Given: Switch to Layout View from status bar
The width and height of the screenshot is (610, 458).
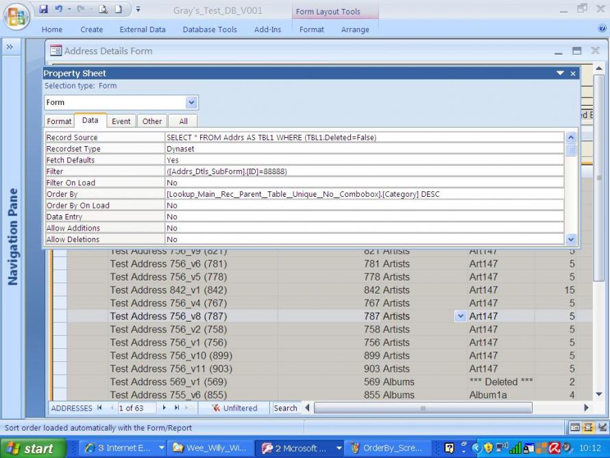Looking at the screenshot, I should 589,428.
